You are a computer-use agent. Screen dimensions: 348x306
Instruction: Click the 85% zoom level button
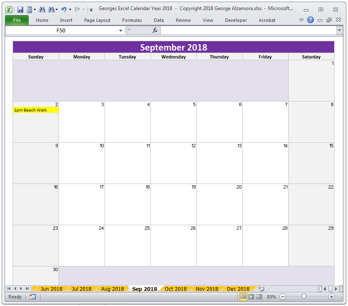pos(271,297)
